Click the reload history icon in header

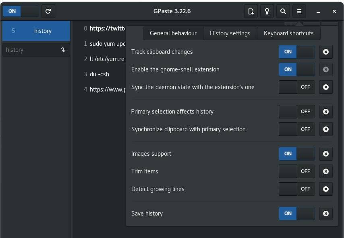(x=48, y=11)
